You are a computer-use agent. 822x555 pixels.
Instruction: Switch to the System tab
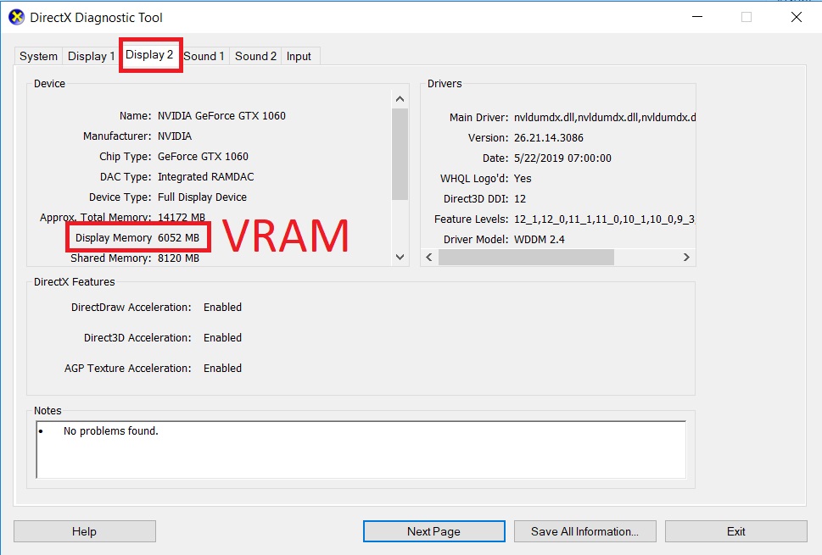[x=38, y=56]
